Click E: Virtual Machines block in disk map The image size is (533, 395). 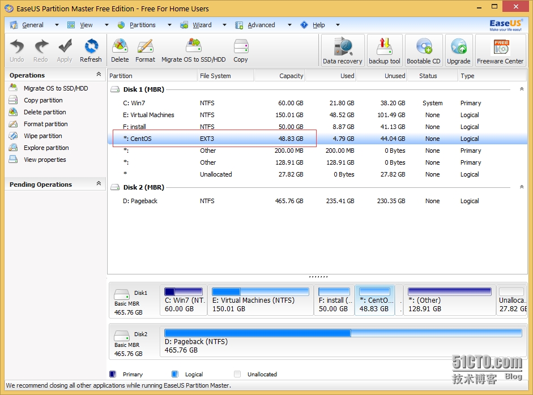click(261, 300)
